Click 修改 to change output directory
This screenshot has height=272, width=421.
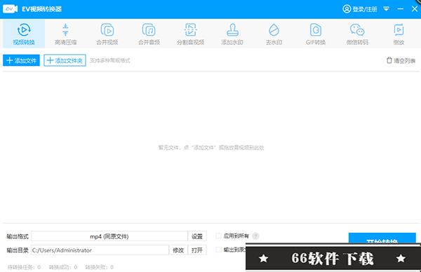click(x=178, y=250)
